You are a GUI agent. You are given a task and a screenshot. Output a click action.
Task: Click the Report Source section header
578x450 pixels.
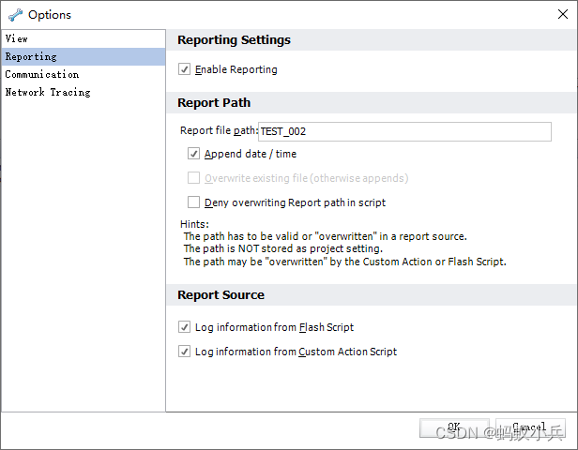coord(221,295)
